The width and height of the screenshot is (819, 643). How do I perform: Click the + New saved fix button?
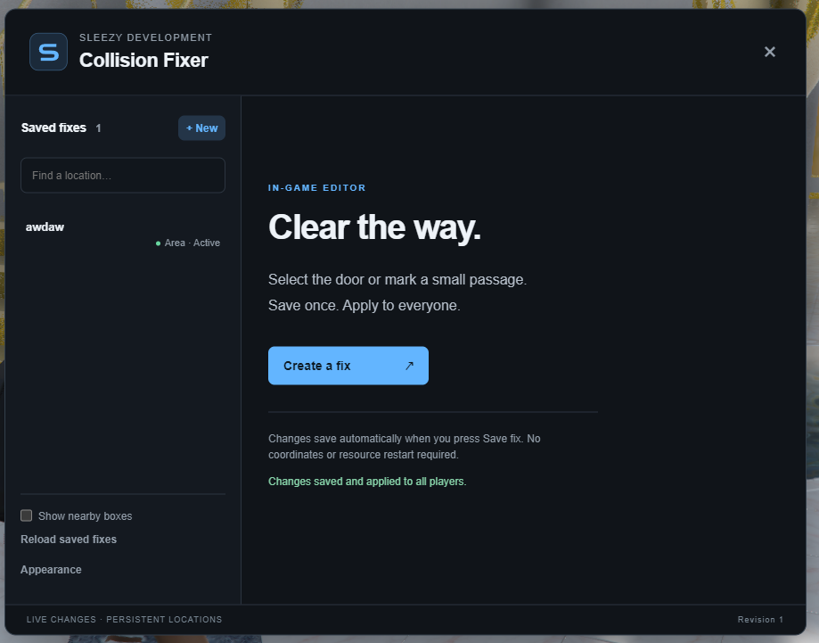click(201, 128)
